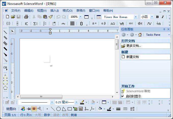Open the 格式(O) menu

pyautogui.click(x=67, y=11)
